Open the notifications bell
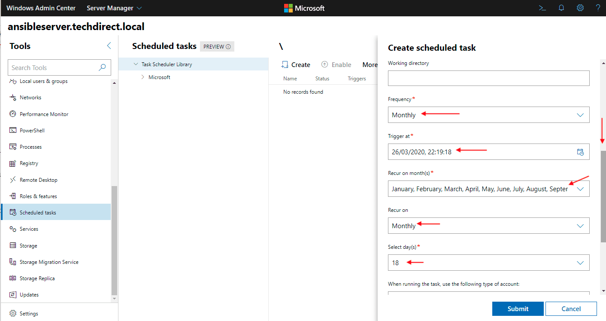The height and width of the screenshot is (321, 606). pyautogui.click(x=561, y=8)
